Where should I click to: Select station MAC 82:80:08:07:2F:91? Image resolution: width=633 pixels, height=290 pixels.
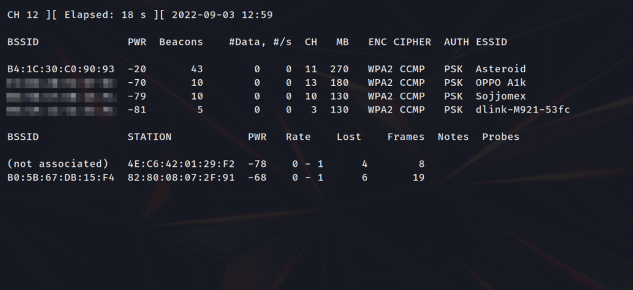(x=181, y=177)
